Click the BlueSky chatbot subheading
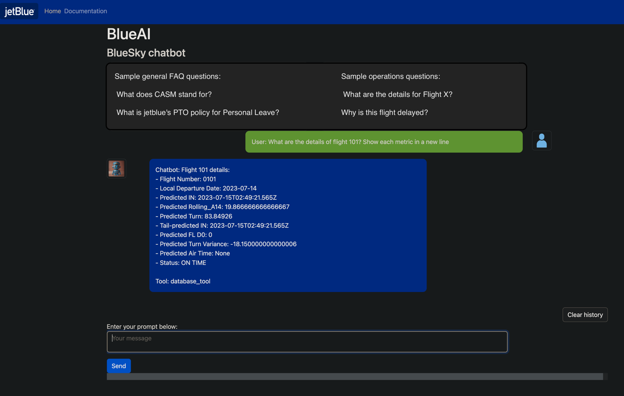Image resolution: width=624 pixels, height=396 pixels. tap(146, 53)
